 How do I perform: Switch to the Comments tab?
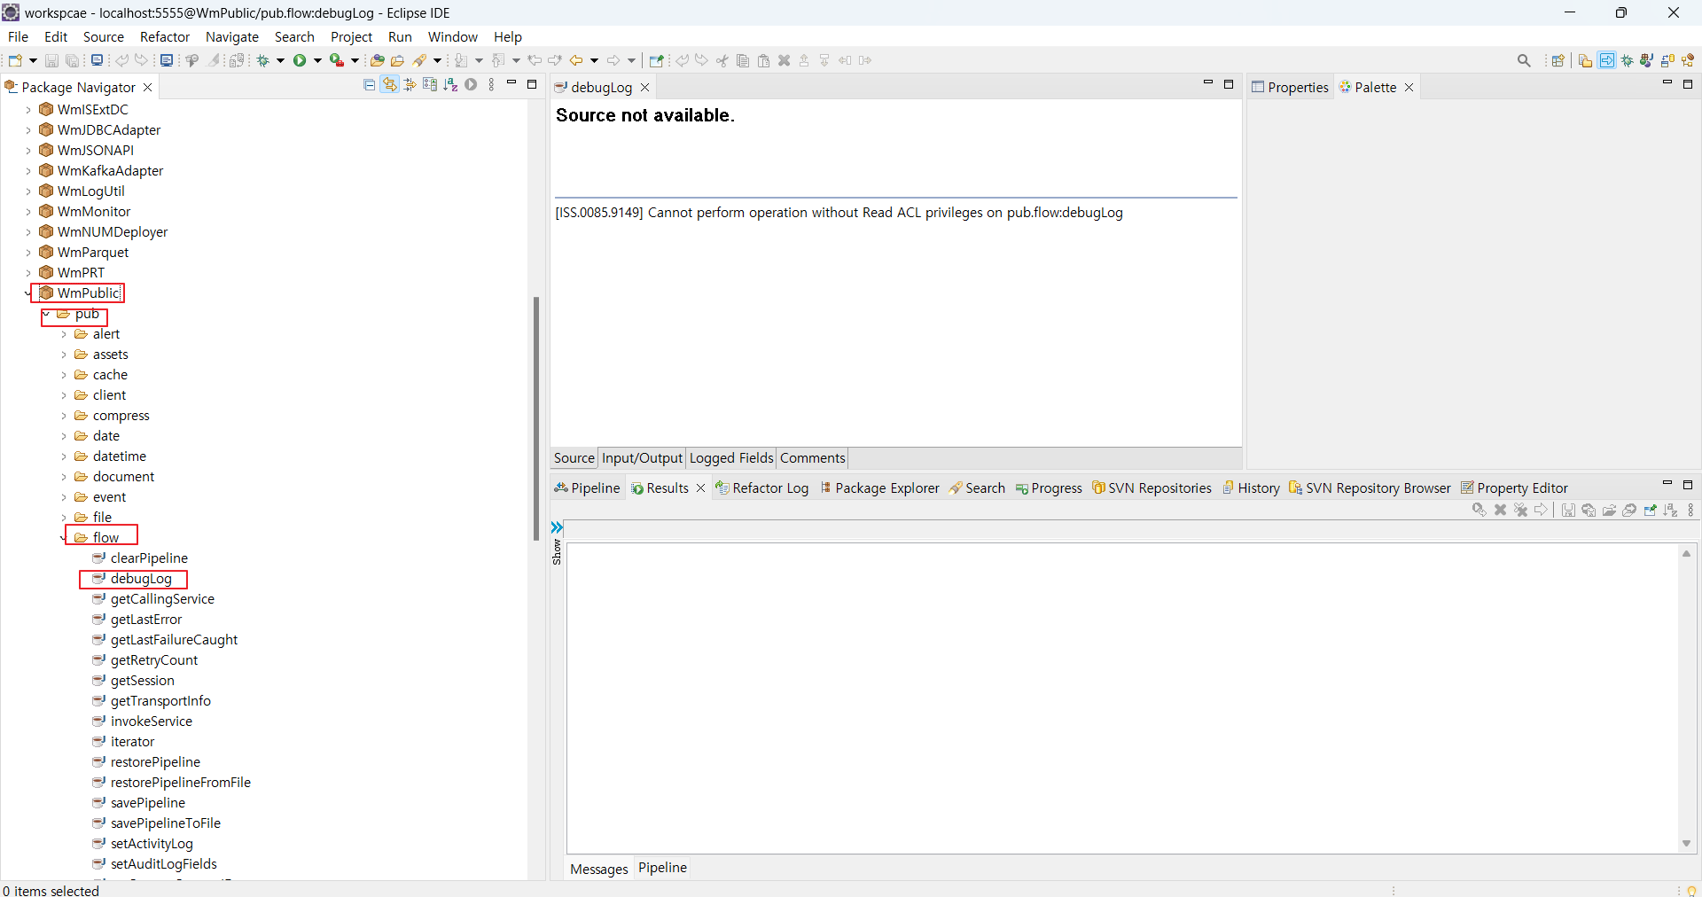tap(812, 458)
